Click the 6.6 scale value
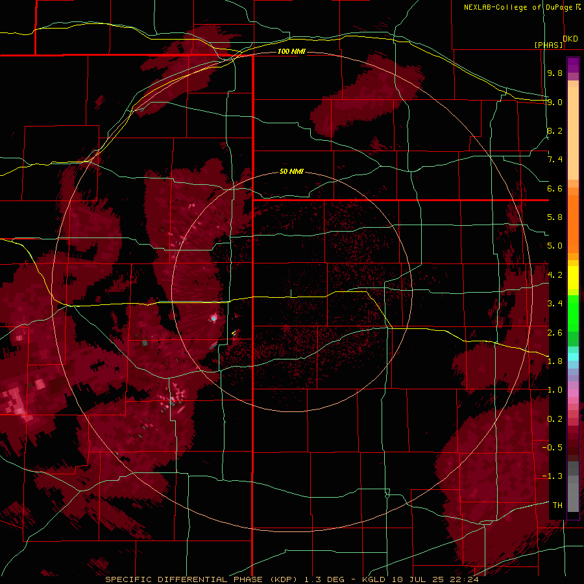The width and height of the screenshot is (584, 584). [x=555, y=188]
